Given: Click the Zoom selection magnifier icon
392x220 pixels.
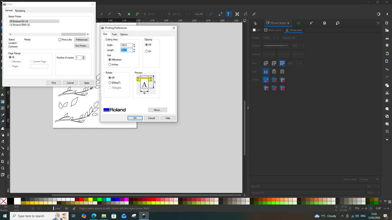Looking at the screenshot, I should pos(387,109).
